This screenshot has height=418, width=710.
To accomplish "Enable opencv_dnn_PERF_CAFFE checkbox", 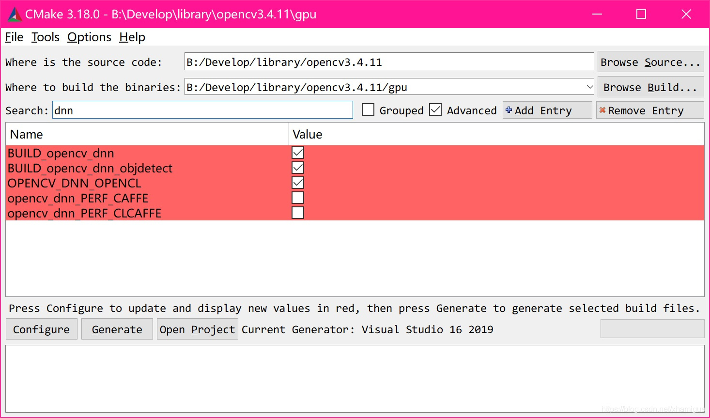I will click(298, 198).
